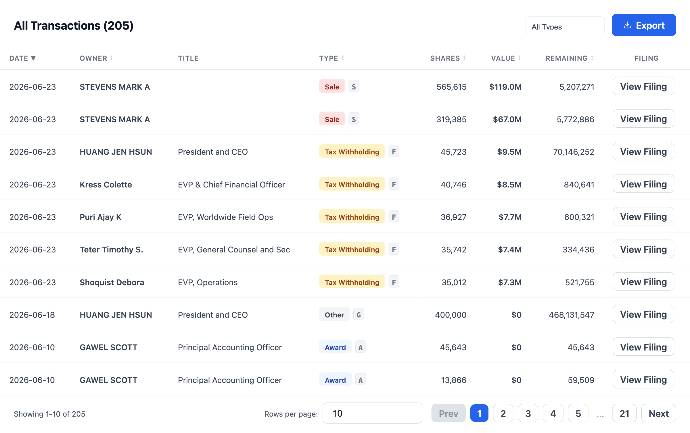Viewport: 690px width, 433px height.
Task: Click the value $9.5M
Action: coord(509,152)
